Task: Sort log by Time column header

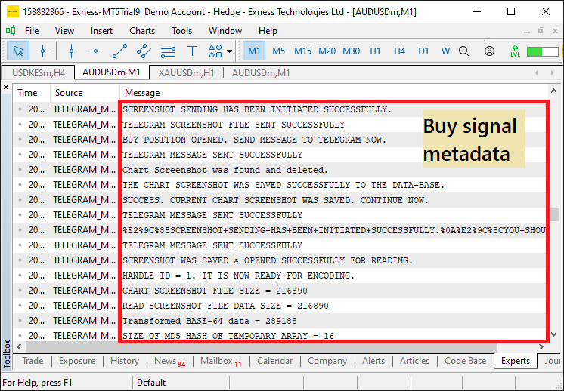Action: [x=32, y=93]
